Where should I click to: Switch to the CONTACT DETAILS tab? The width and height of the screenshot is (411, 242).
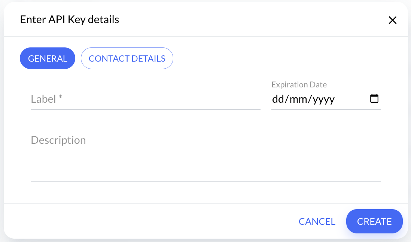pyautogui.click(x=127, y=58)
